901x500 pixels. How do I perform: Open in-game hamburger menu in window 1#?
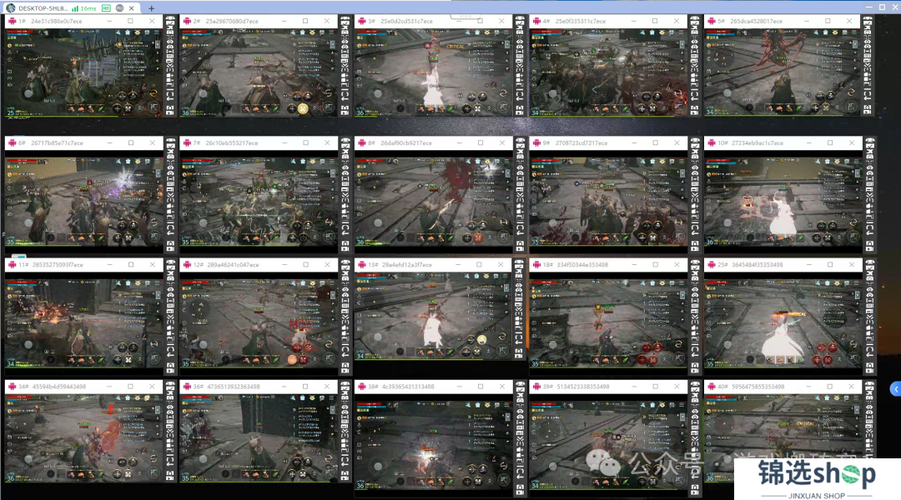pyautogui.click(x=158, y=32)
